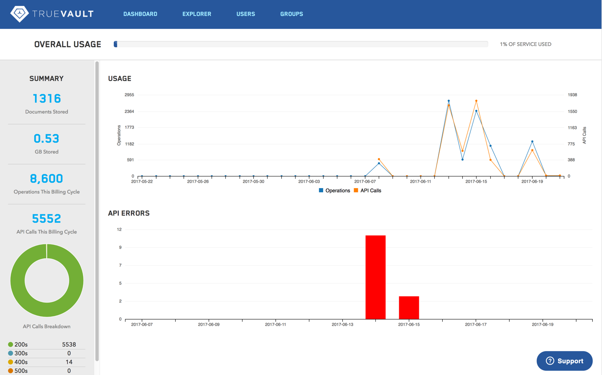
Task: Toggle the API Calls legend orange swatch
Action: [x=356, y=190]
